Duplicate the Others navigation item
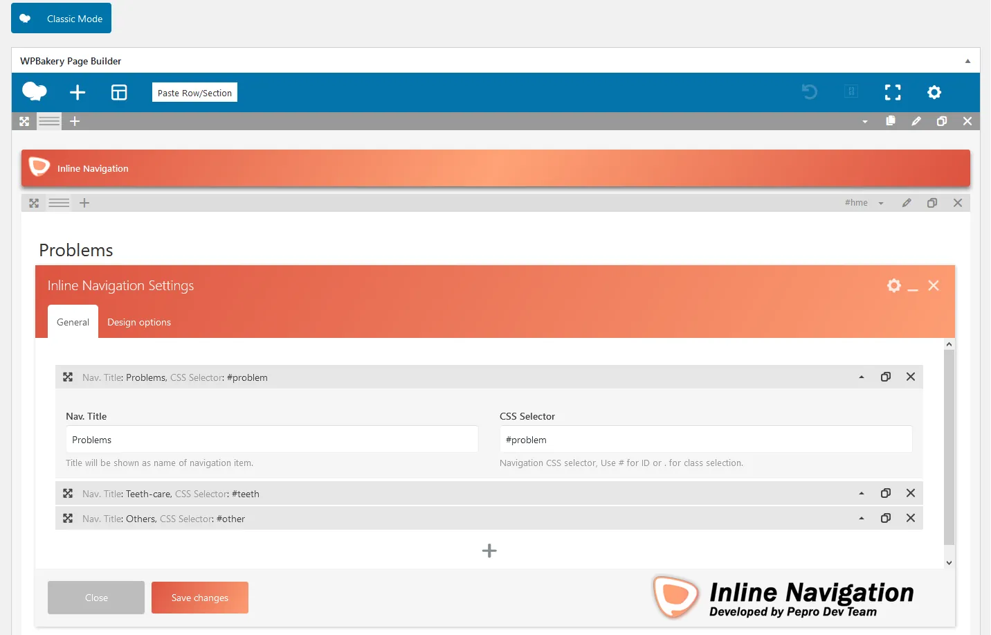This screenshot has height=635, width=991. click(886, 518)
